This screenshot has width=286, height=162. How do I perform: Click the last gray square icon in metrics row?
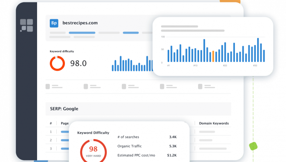coord(199,86)
